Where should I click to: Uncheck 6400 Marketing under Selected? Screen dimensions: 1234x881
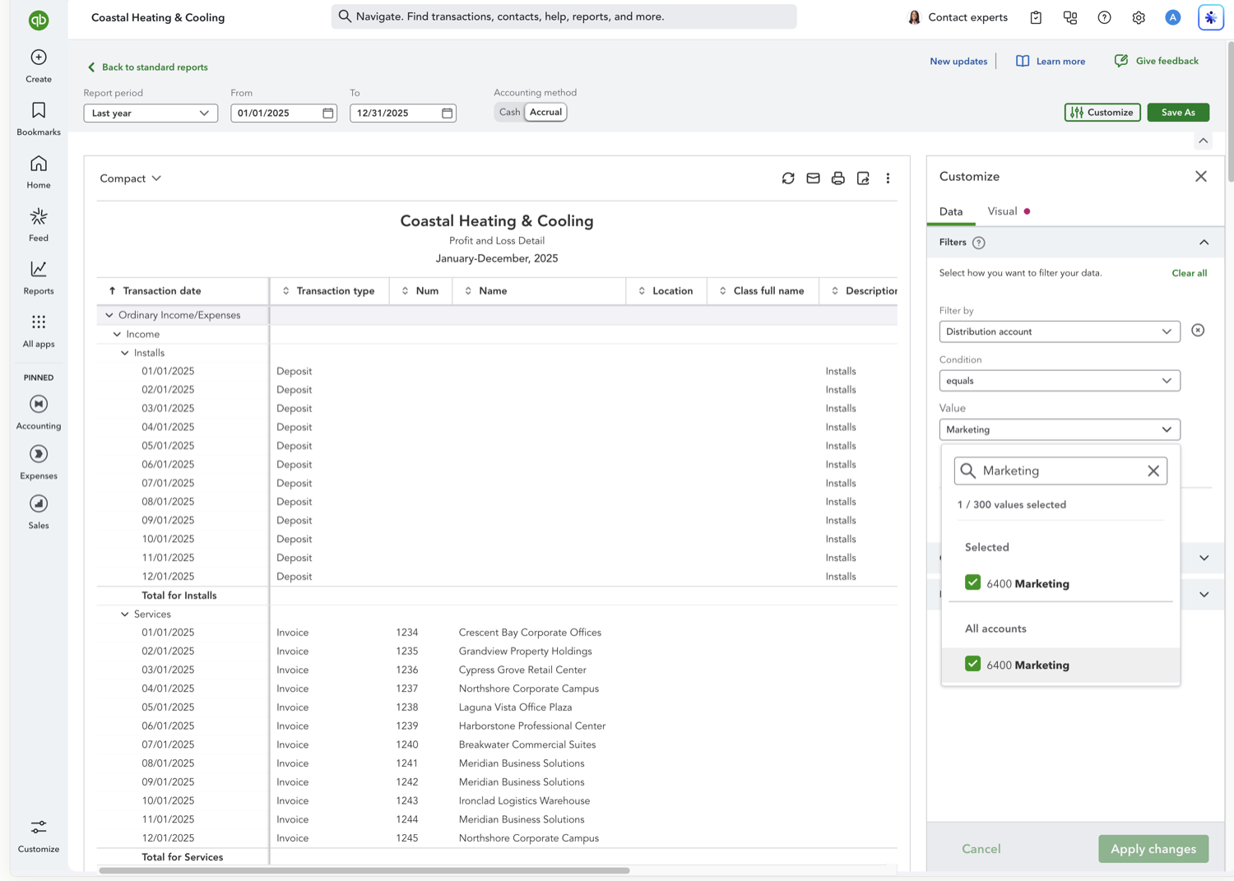pyautogui.click(x=972, y=582)
